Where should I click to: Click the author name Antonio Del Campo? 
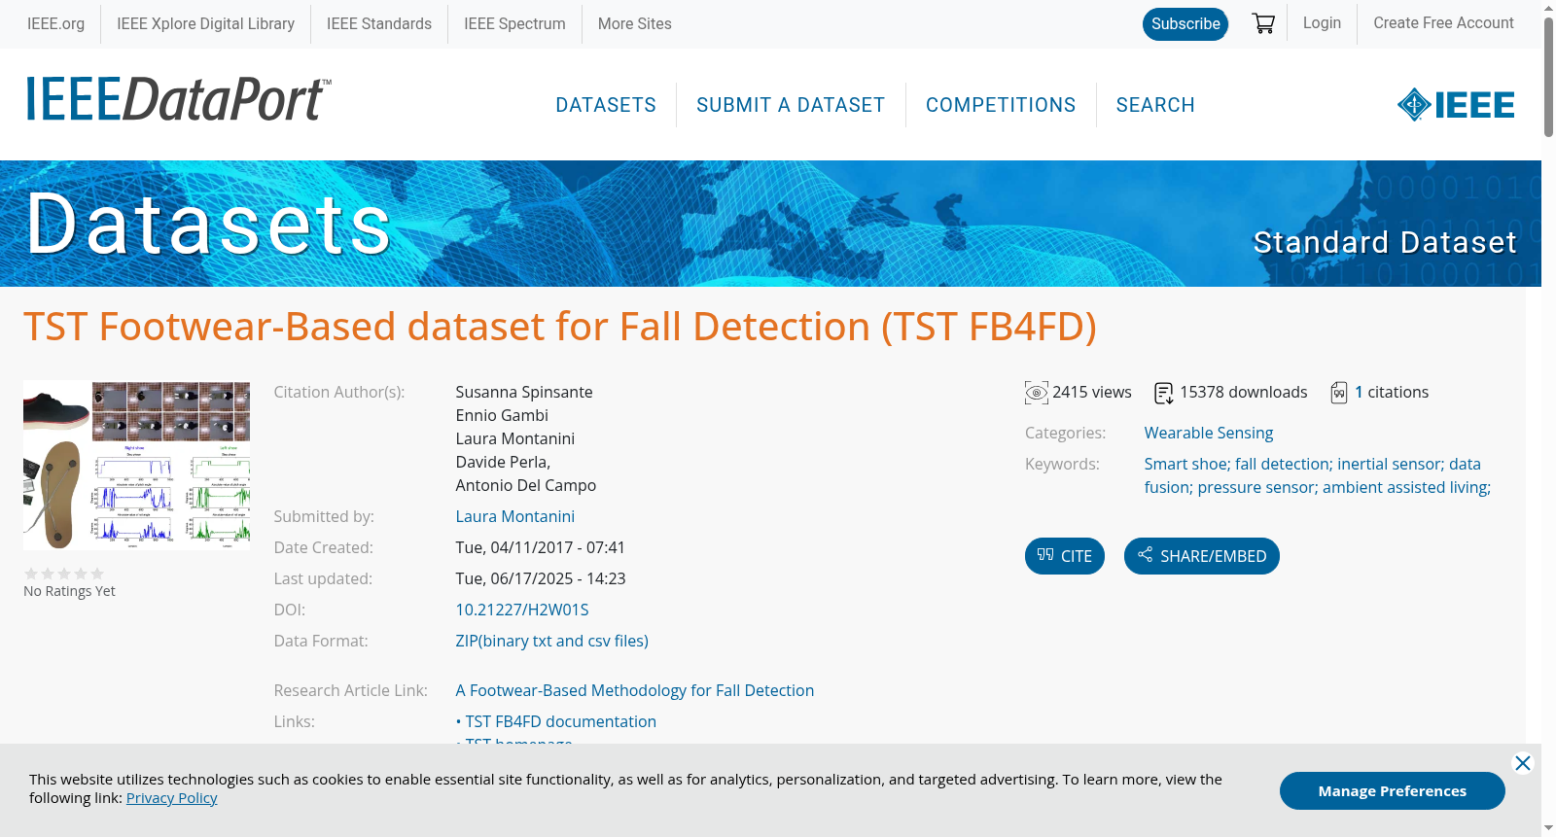point(526,485)
